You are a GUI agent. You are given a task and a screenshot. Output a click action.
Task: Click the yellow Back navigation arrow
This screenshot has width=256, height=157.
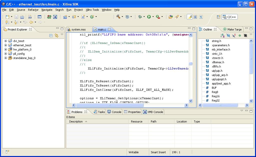click(x=31, y=22)
